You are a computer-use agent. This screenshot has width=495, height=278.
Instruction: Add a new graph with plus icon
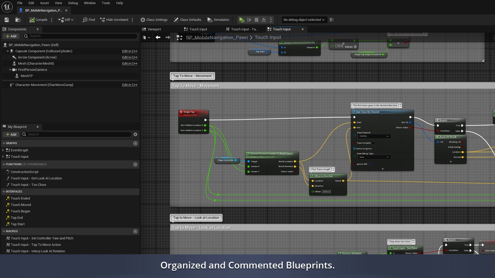135,143
